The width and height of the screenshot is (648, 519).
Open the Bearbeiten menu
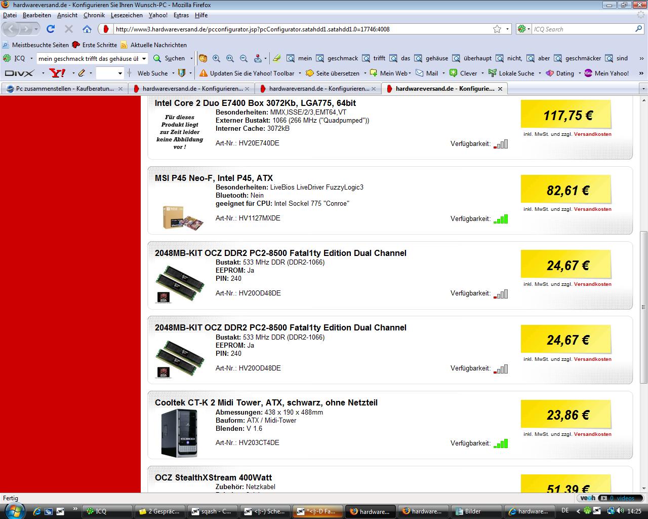(x=36, y=15)
